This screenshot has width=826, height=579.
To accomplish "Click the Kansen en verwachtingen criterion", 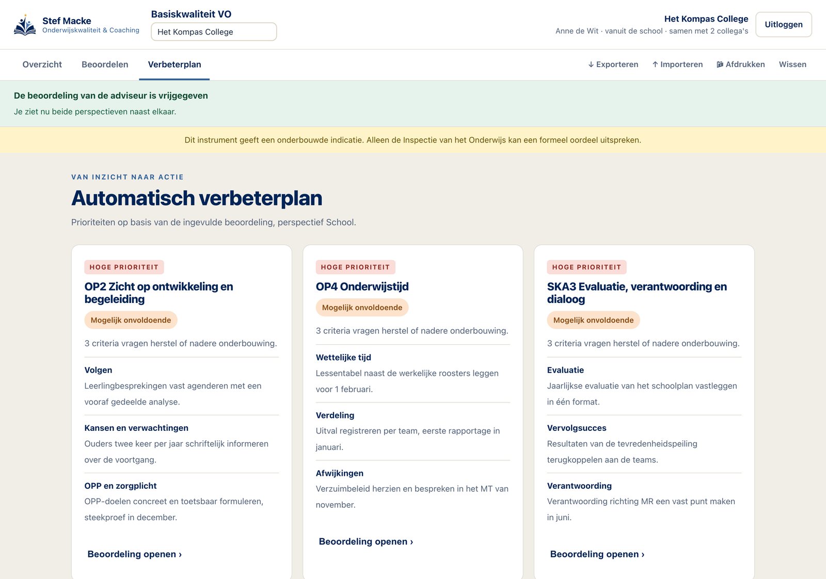I will [x=136, y=428].
